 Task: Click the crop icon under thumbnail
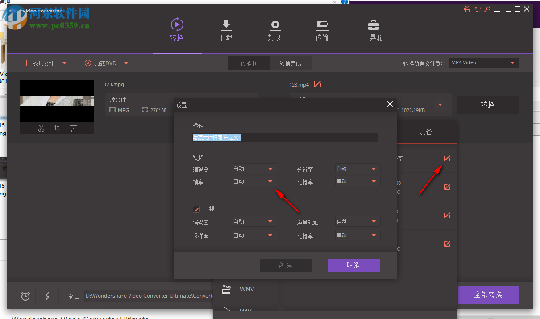(x=57, y=128)
